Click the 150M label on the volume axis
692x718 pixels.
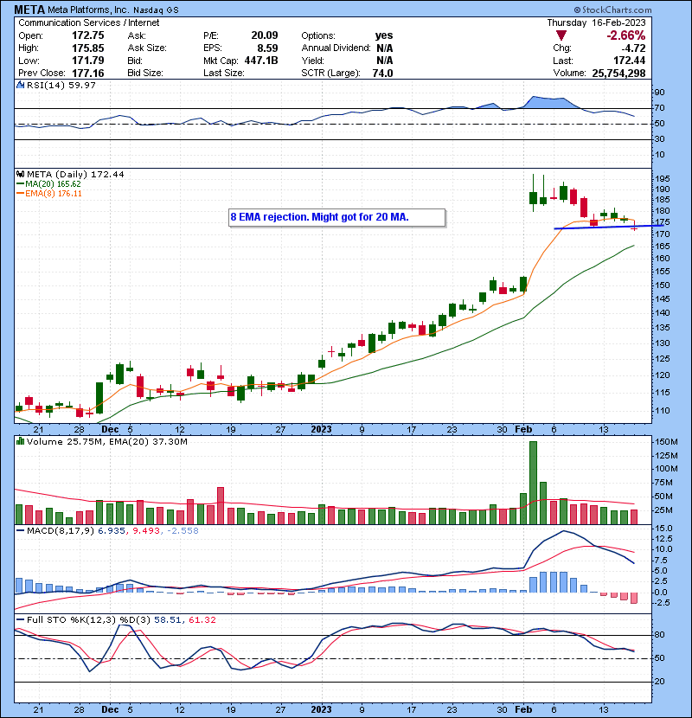coord(666,442)
